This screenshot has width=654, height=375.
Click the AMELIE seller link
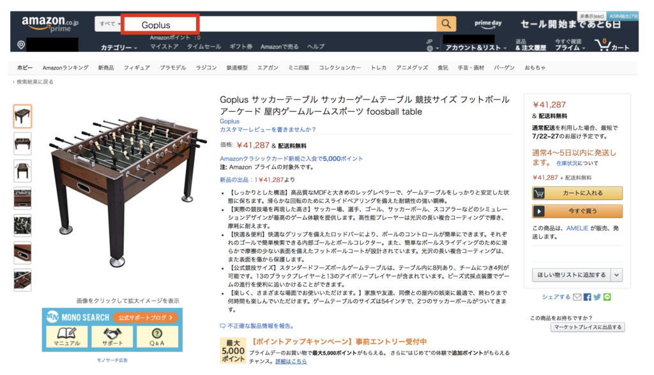[x=577, y=228]
